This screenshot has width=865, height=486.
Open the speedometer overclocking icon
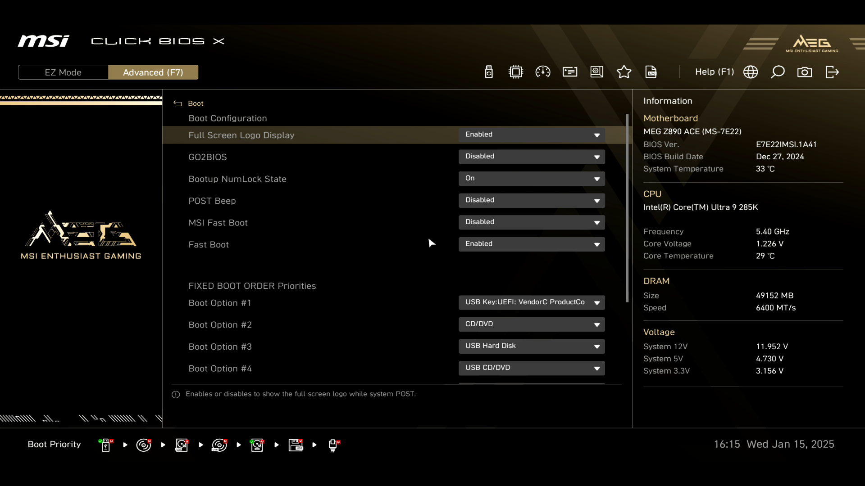click(x=543, y=72)
